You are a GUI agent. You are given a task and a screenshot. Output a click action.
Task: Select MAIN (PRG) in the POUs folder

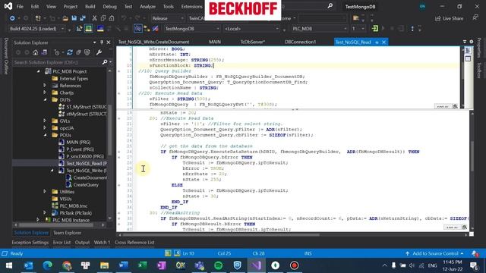(x=78, y=142)
